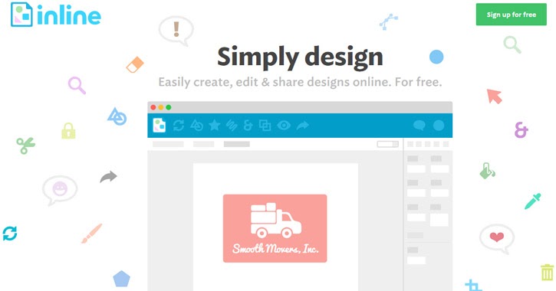Click the blue crop tool icon
The image size is (556, 291).
474,285
